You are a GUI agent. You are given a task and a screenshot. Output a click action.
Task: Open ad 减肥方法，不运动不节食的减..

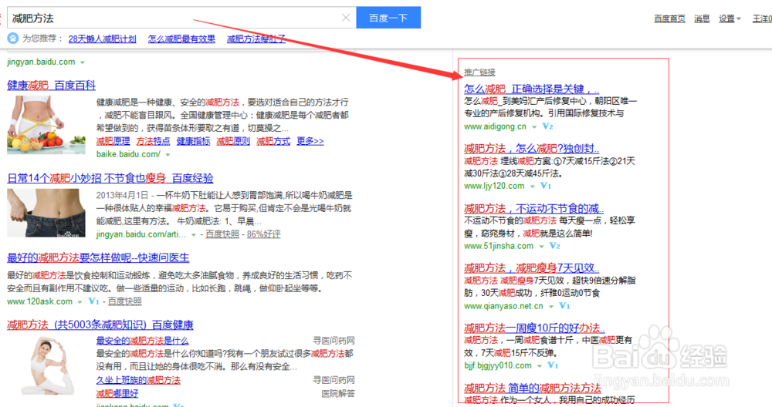click(533, 208)
